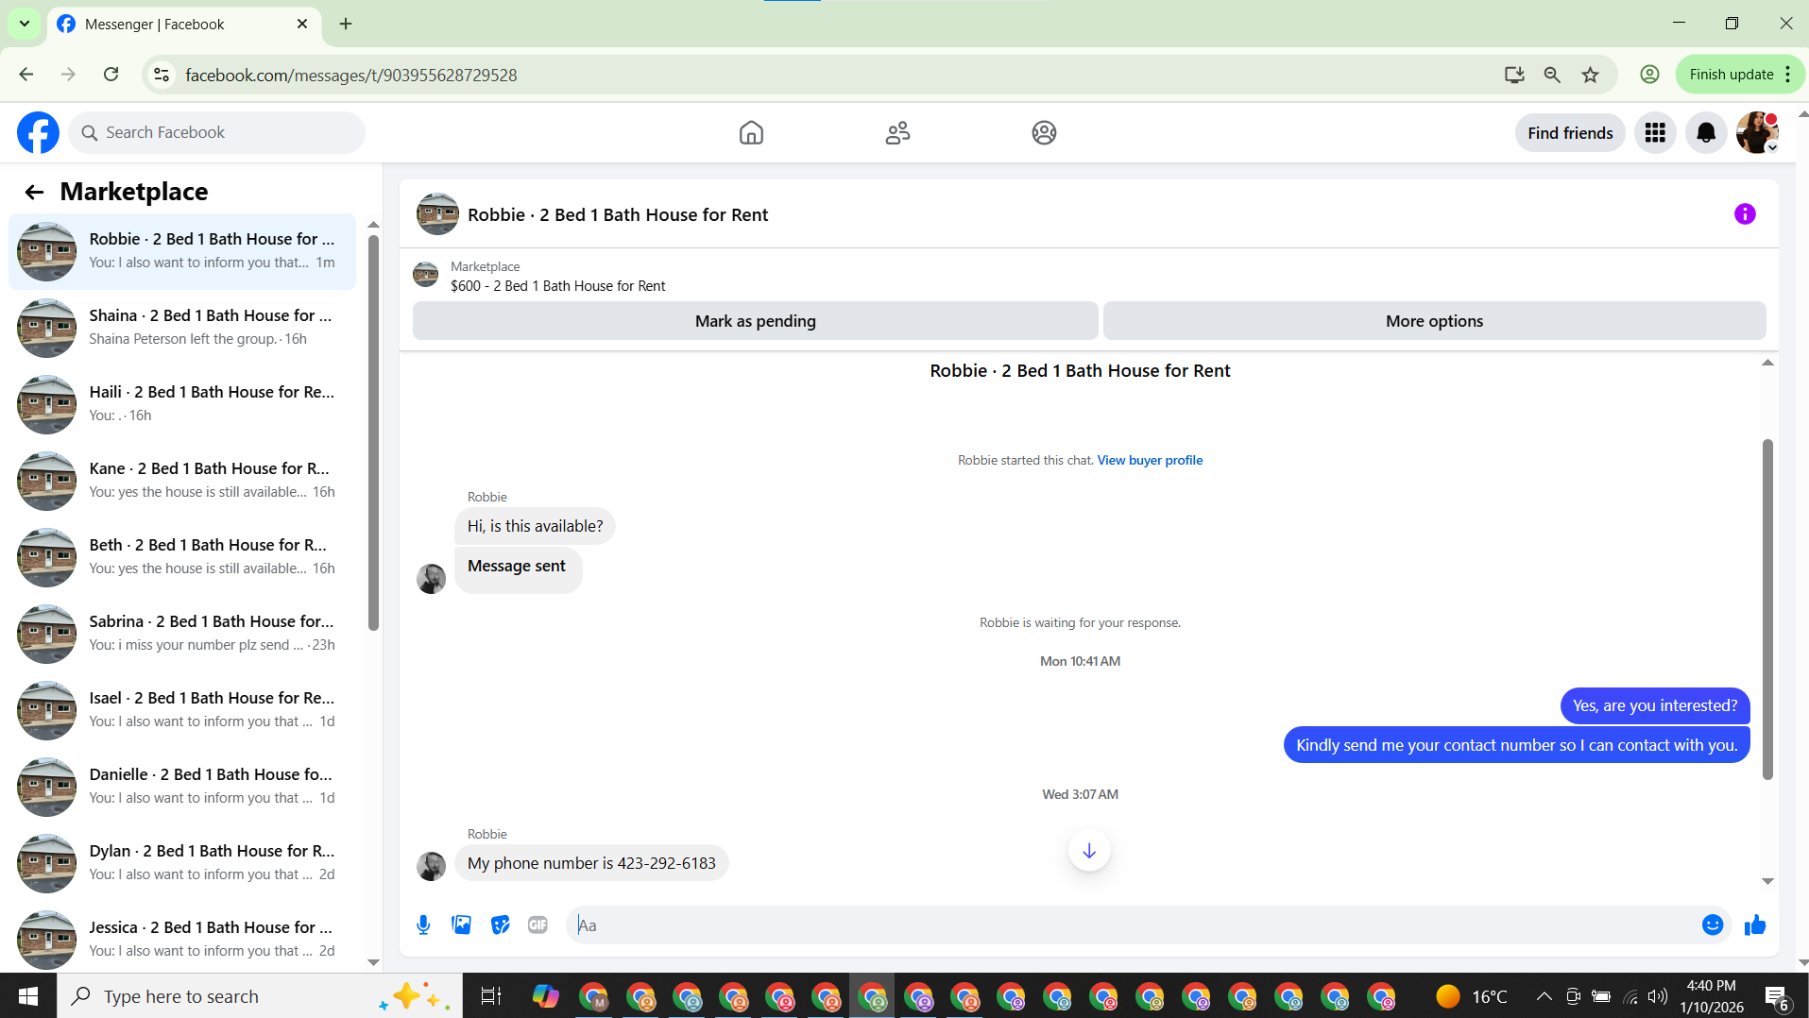Click the View buyer profile link
Screen dimensions: 1809x1018
[1150, 460]
